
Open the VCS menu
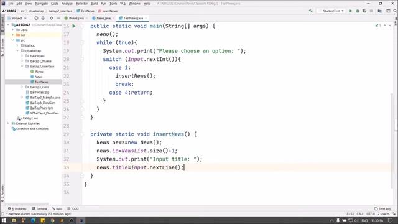123,4
